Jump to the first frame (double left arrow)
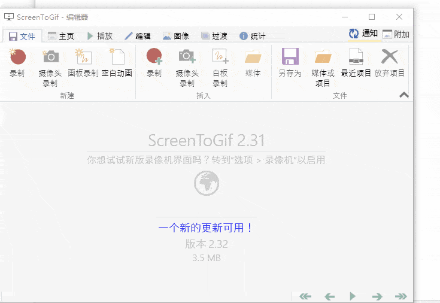This screenshot has height=303, width=440. click(x=305, y=296)
